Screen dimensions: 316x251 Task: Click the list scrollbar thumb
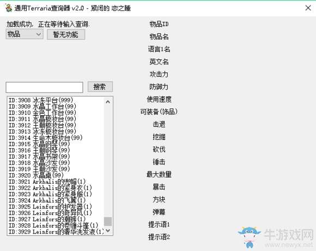[108, 222]
